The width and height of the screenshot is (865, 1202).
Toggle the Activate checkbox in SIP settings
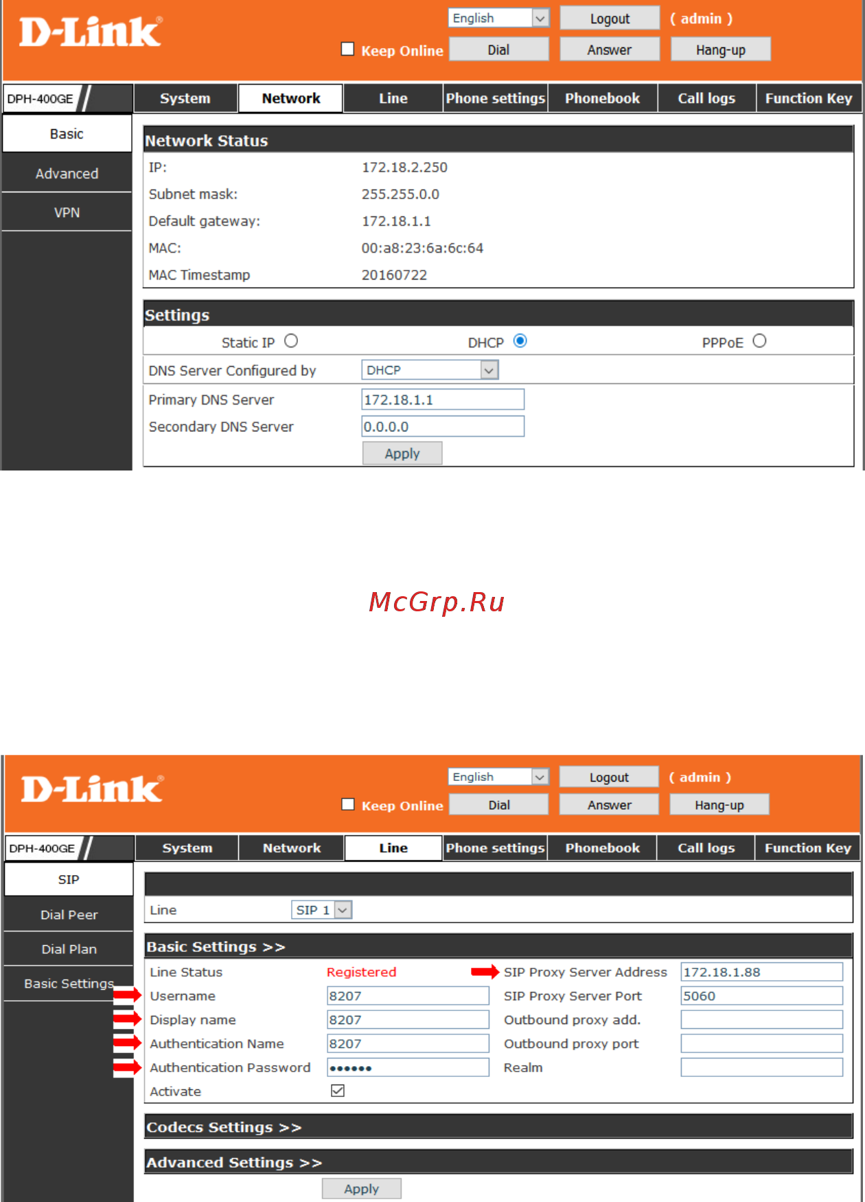point(338,1091)
